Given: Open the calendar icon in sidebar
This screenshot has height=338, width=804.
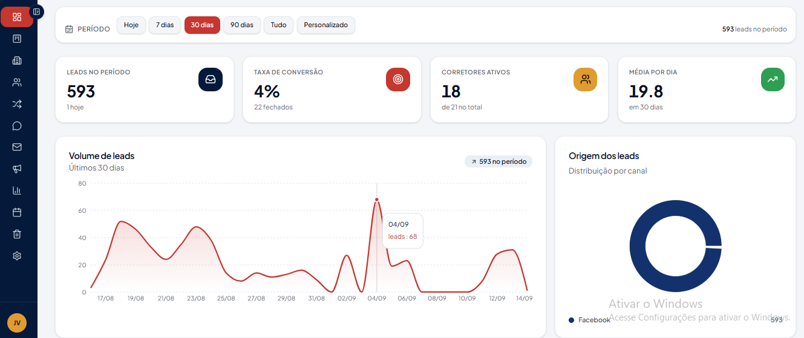Looking at the screenshot, I should click(17, 212).
